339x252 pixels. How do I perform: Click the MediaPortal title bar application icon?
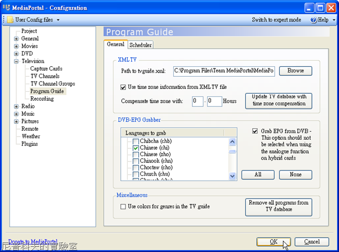coord(6,7)
